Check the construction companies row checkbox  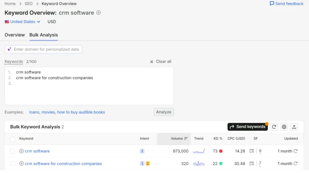click(12, 164)
